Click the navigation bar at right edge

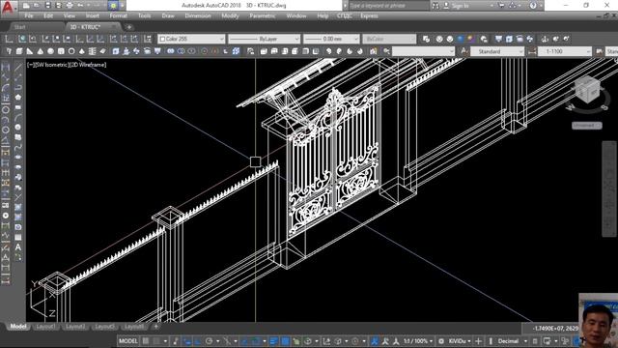pos(609,188)
